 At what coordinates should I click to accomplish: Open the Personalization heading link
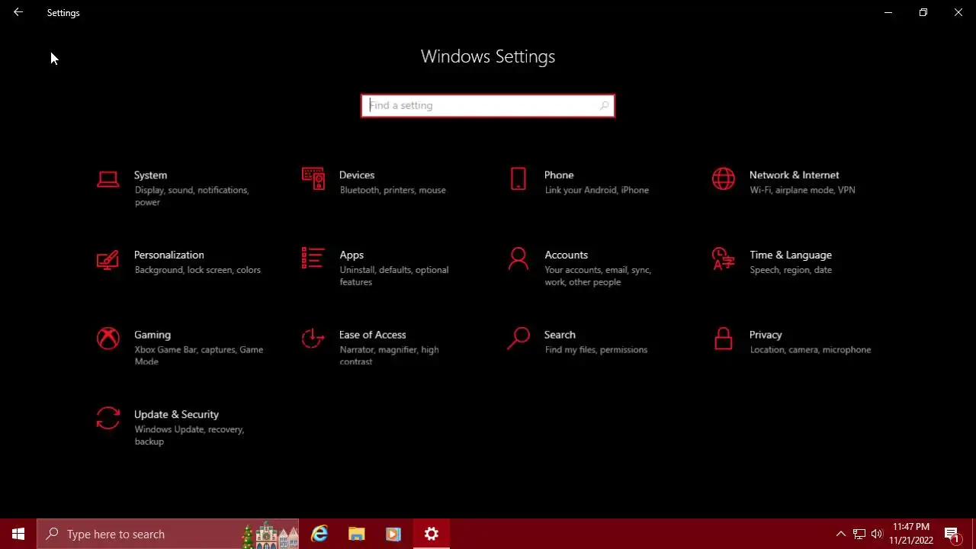(x=169, y=255)
